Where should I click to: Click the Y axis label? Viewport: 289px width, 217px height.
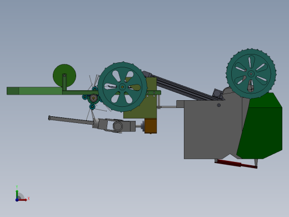tap(17, 187)
